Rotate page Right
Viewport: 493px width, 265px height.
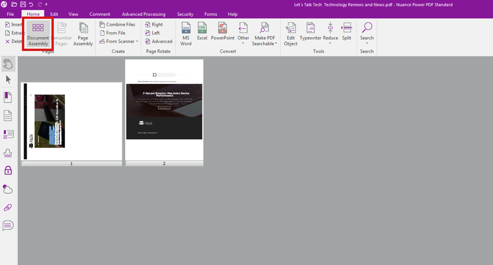[x=154, y=25]
